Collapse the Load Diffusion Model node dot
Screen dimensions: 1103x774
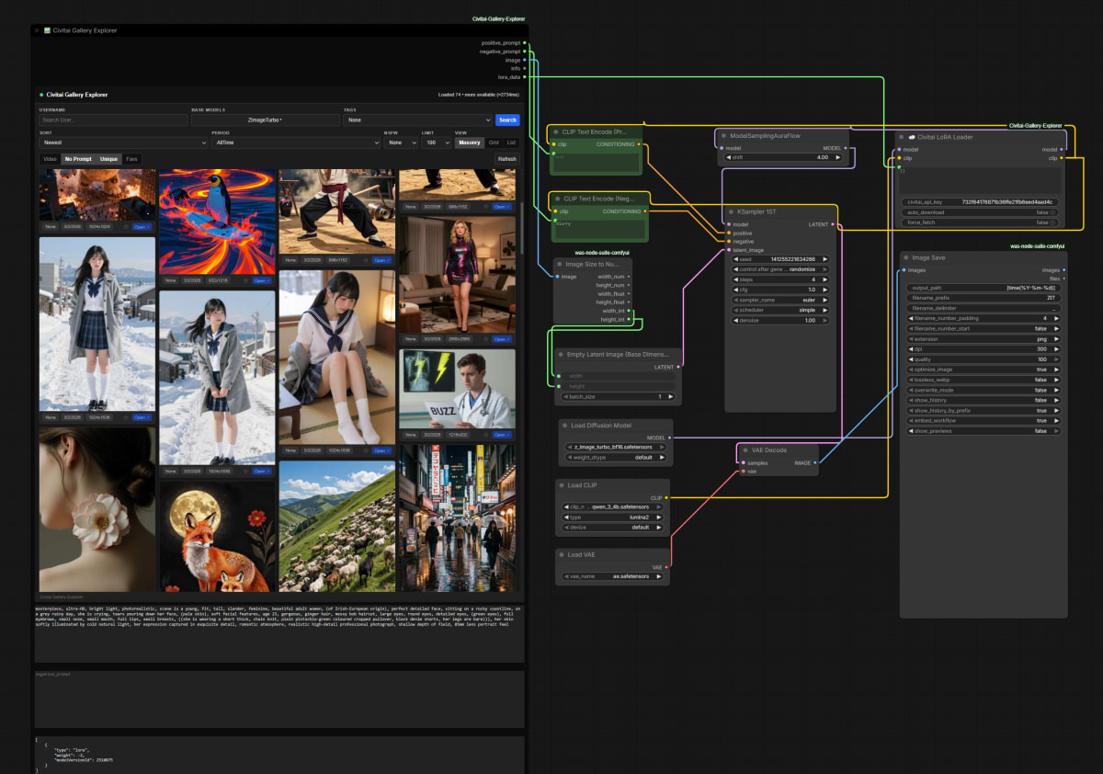[565, 426]
